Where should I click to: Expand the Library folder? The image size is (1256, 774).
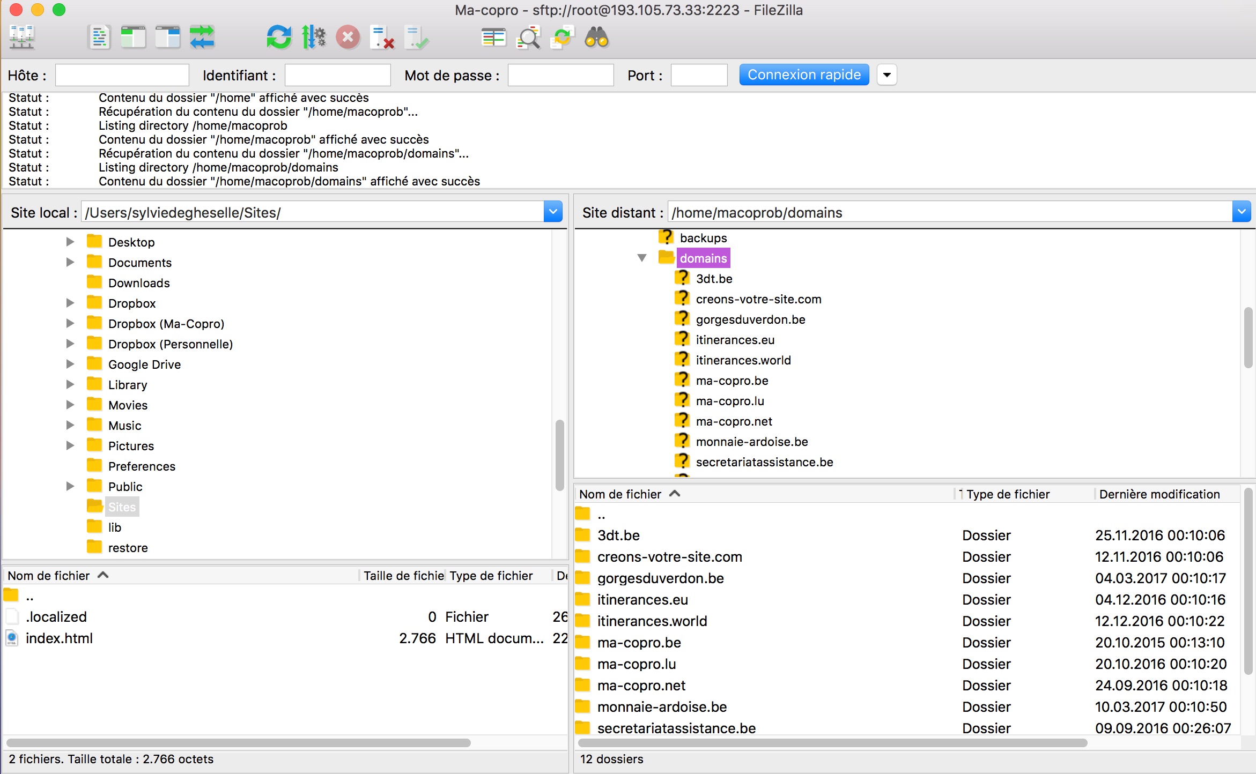pyautogui.click(x=70, y=384)
